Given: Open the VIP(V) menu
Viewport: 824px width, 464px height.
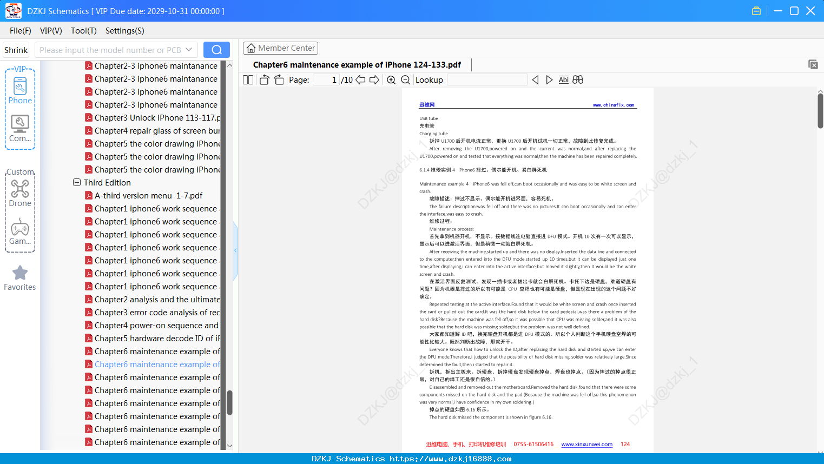Looking at the screenshot, I should (x=51, y=31).
